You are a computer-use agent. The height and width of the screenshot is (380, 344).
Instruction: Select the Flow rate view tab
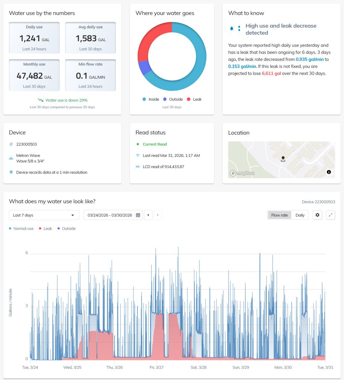279,215
